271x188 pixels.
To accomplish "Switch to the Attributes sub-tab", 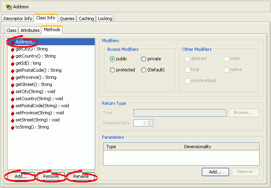I will tap(30, 30).
